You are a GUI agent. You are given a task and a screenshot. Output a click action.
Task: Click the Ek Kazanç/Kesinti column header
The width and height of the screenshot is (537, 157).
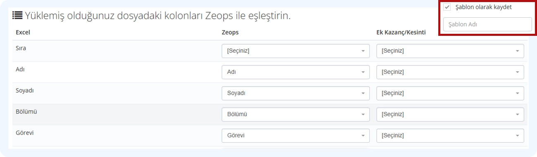401,32
